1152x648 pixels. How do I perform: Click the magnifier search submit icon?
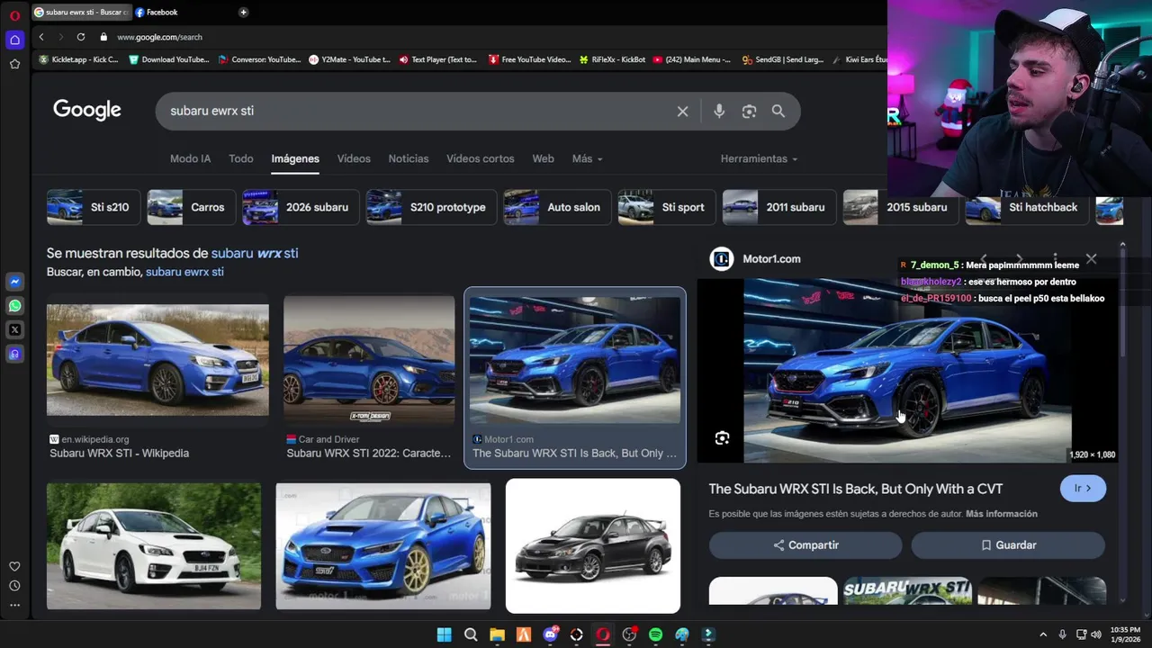pos(778,112)
